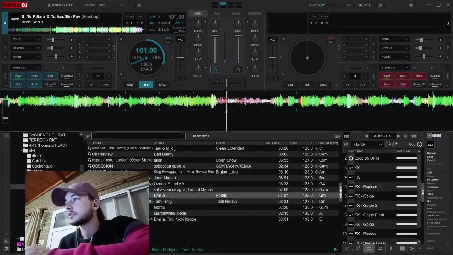Toggle master tempo MT on deck A
The image size is (453, 255).
click(x=152, y=23)
